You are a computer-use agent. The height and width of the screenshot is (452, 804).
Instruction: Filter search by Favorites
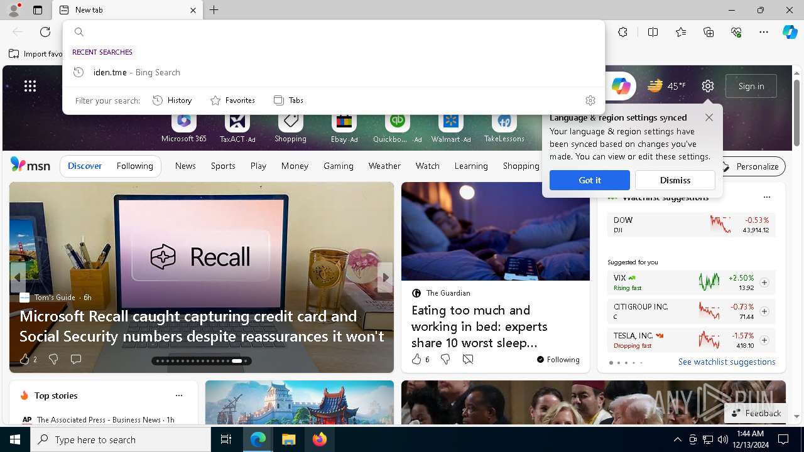pyautogui.click(x=232, y=100)
